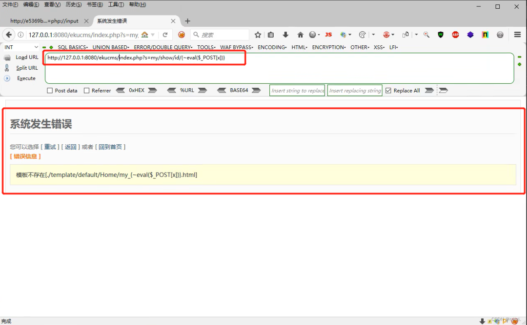Expand the UNION BASED dropdown menu
The height and width of the screenshot is (325, 527).
[x=111, y=47]
